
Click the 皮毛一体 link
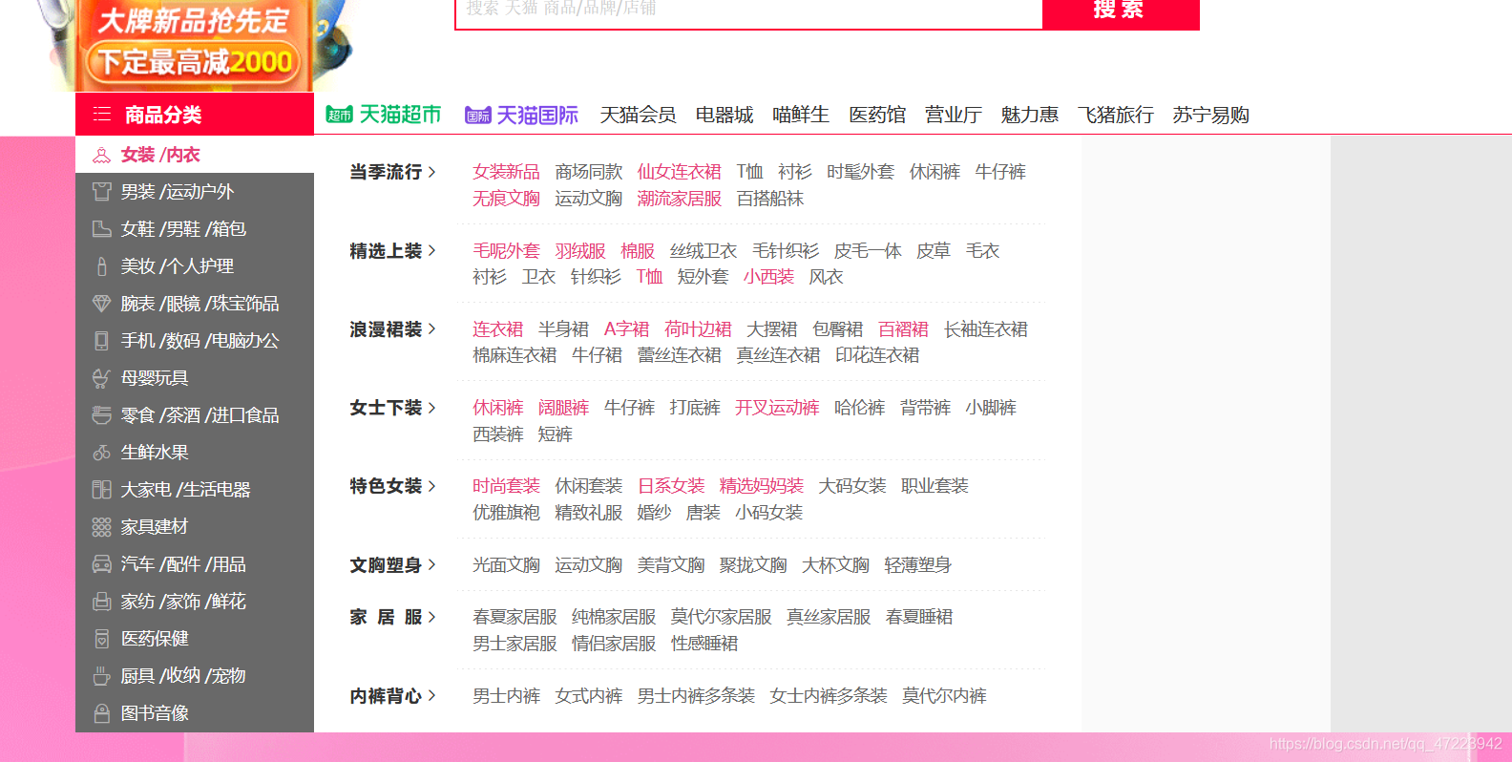[868, 251]
